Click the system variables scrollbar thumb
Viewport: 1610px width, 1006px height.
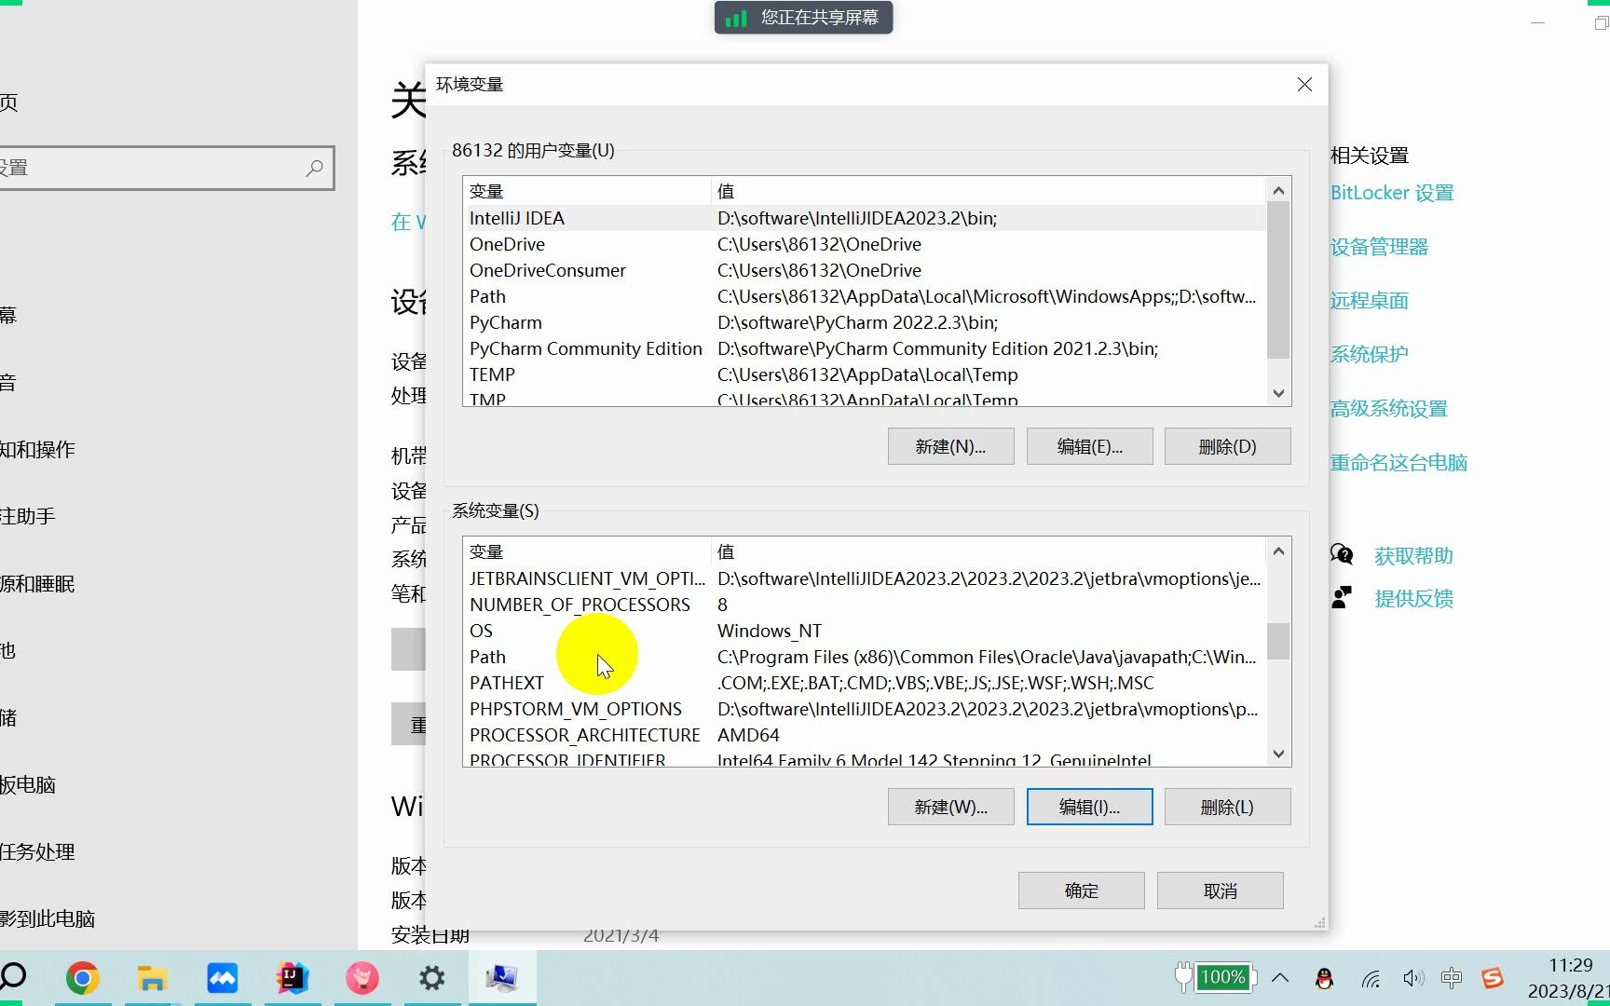coord(1278,641)
